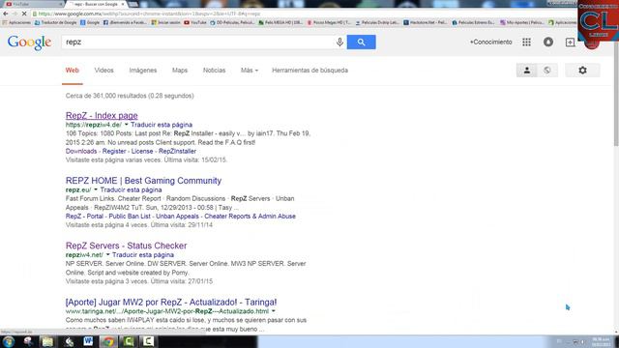Hide private results globe icon
The height and width of the screenshot is (348, 619).
tap(547, 71)
